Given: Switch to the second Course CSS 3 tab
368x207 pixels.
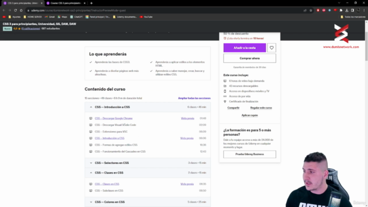Looking at the screenshot, I should (x=66, y=3).
